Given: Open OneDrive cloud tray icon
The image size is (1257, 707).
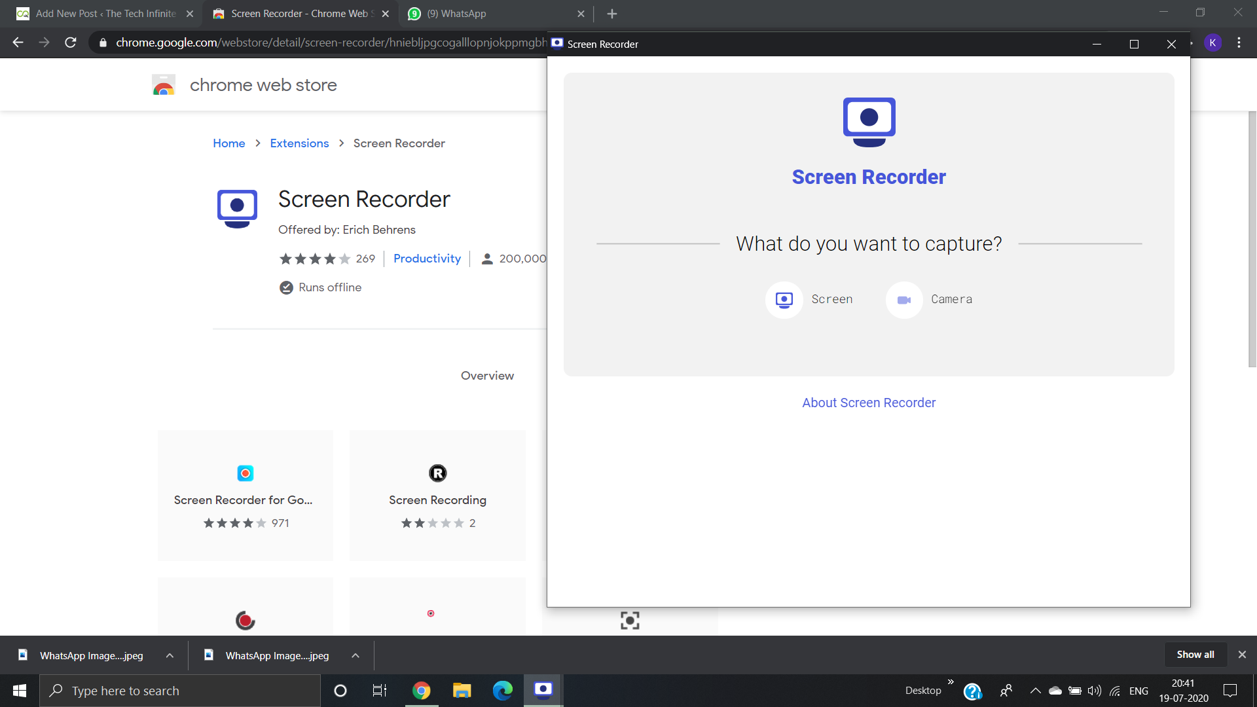Looking at the screenshot, I should 1055,691.
